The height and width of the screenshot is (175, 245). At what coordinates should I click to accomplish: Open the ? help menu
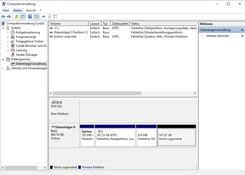[41, 10]
